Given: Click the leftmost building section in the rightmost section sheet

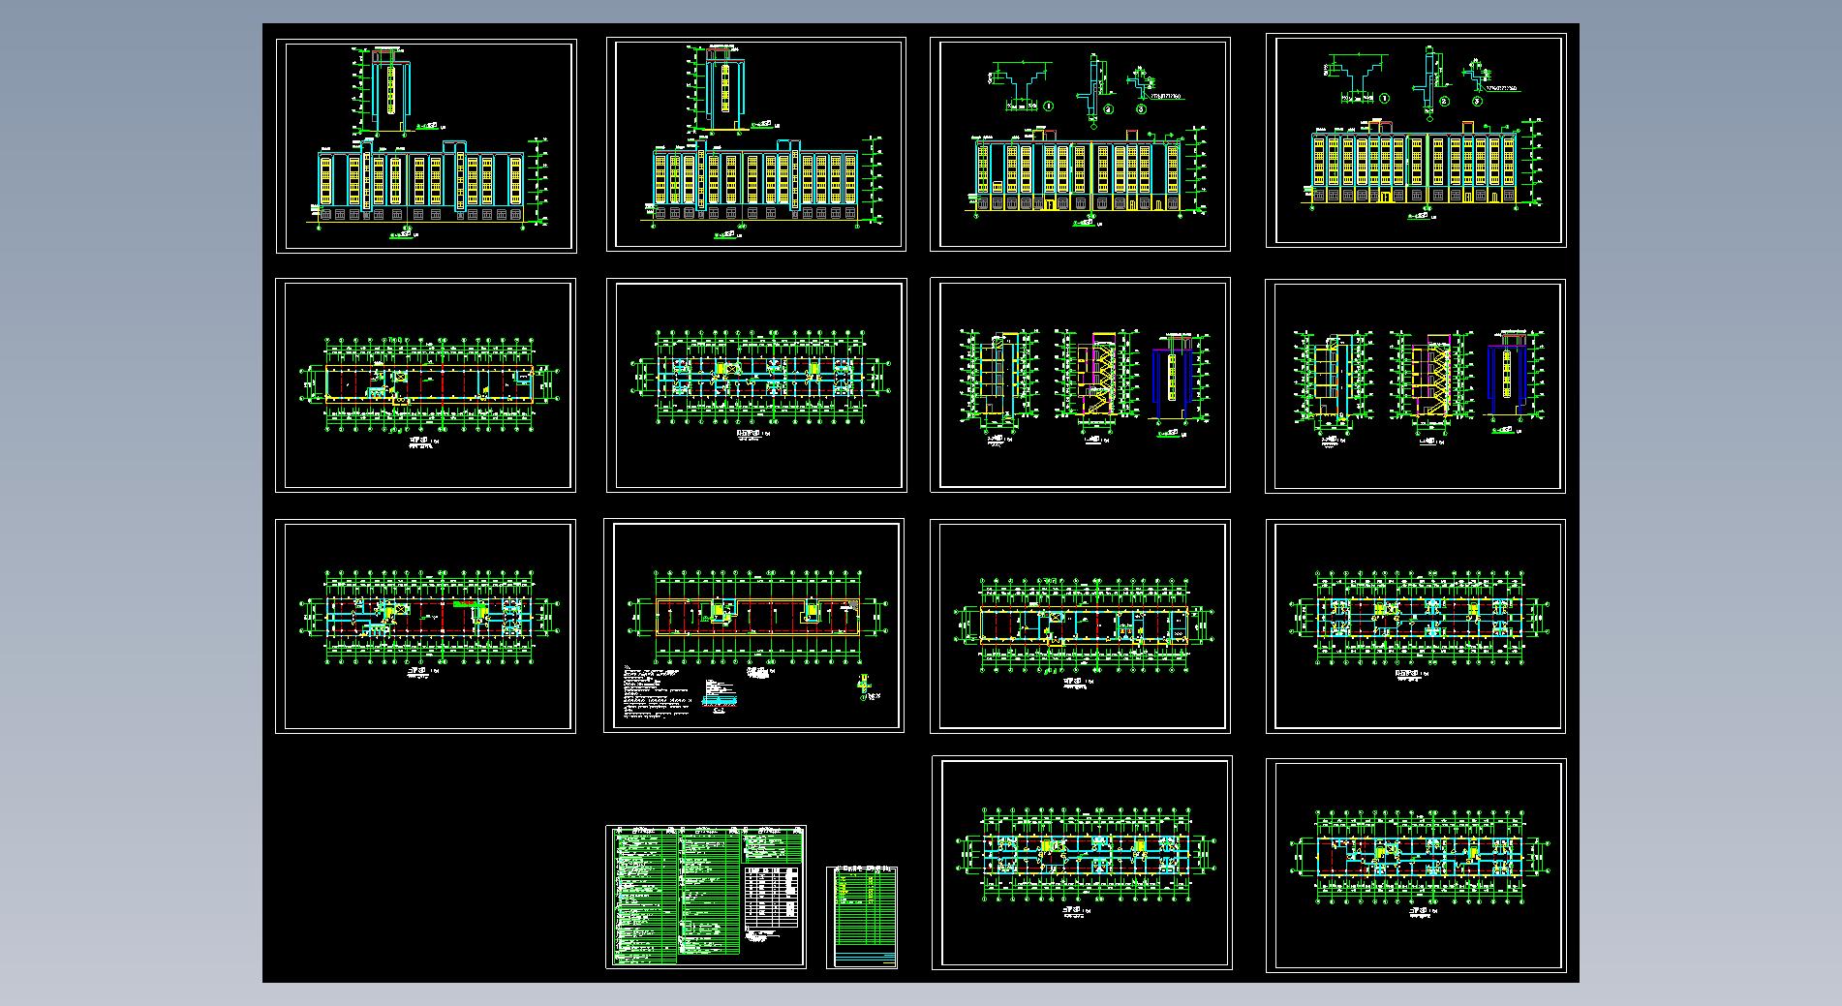Looking at the screenshot, I should (1333, 378).
